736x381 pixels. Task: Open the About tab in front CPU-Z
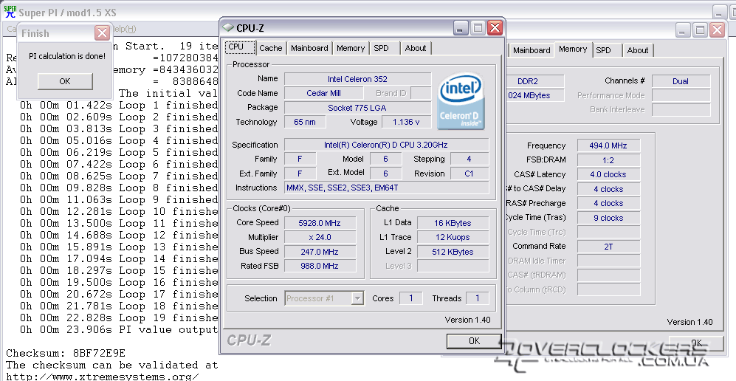(416, 48)
